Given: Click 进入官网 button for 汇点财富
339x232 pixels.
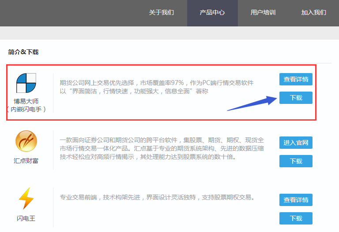Looking at the screenshot, I should coord(296,143).
